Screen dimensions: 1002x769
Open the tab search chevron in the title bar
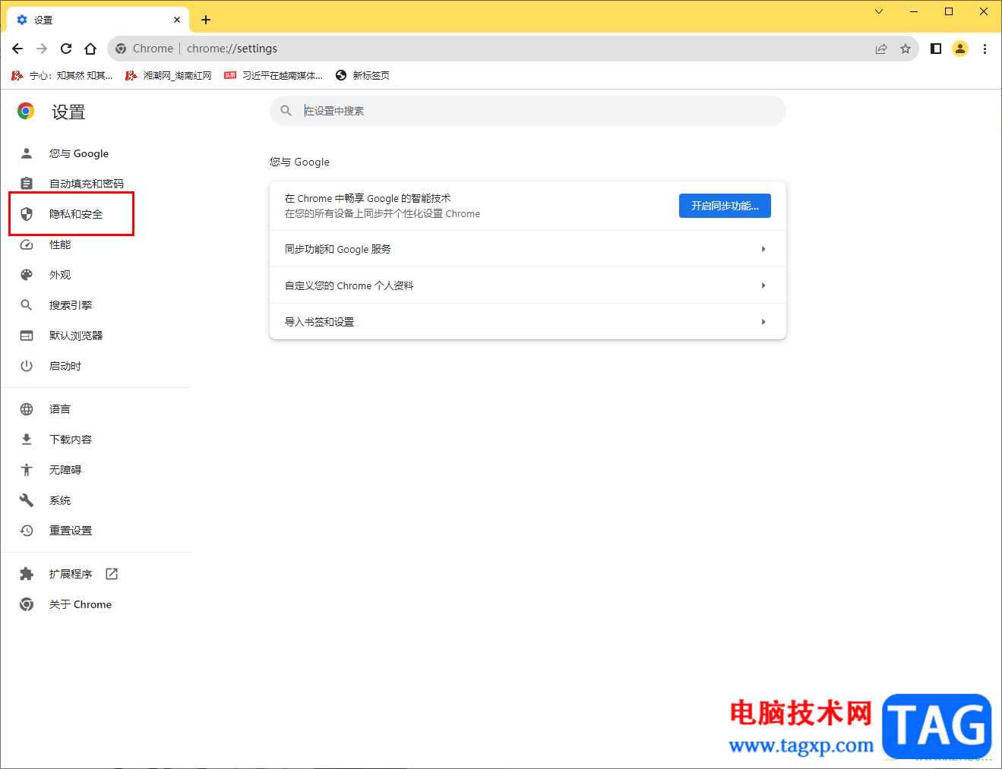(879, 11)
